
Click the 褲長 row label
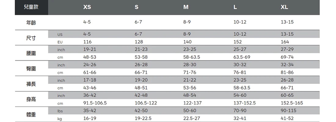coord(31,84)
